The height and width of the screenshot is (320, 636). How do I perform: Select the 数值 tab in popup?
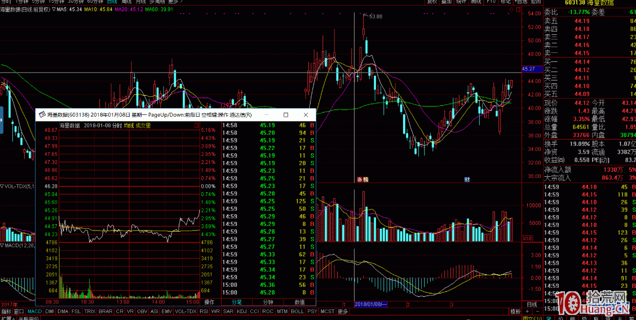click(299, 302)
